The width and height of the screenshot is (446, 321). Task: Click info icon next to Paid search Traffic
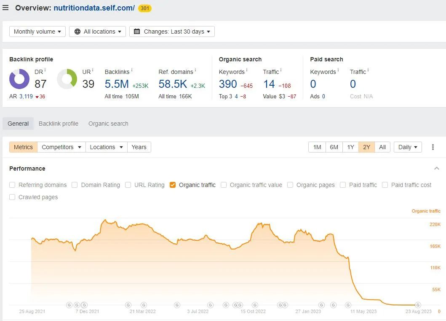coord(368,70)
